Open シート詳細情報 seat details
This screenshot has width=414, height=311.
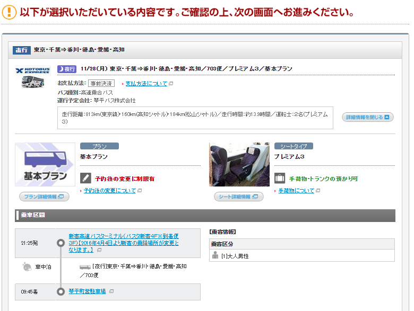point(238,197)
